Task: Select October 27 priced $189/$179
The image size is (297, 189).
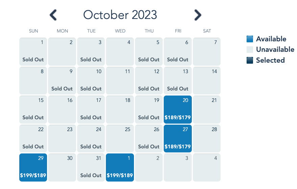Action: pos(178,139)
